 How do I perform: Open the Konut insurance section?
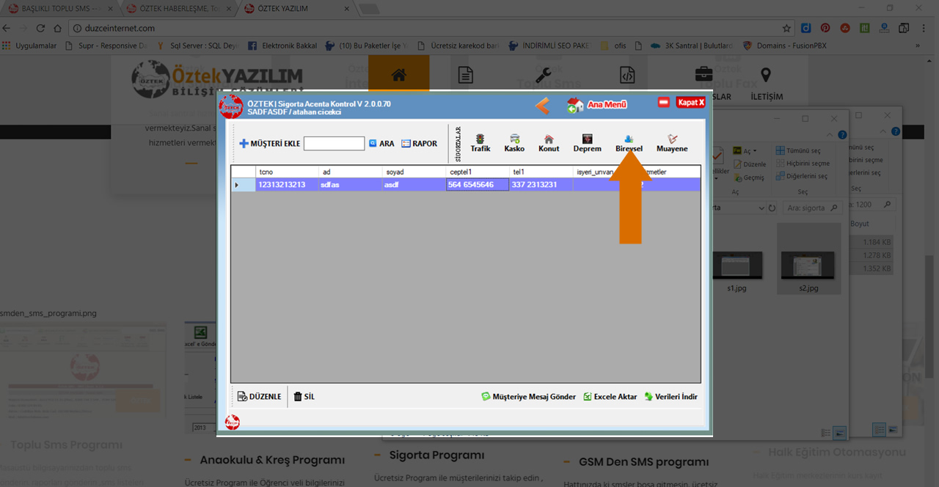tap(549, 143)
